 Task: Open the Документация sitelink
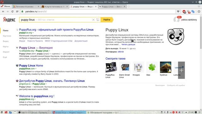tap(81, 41)
